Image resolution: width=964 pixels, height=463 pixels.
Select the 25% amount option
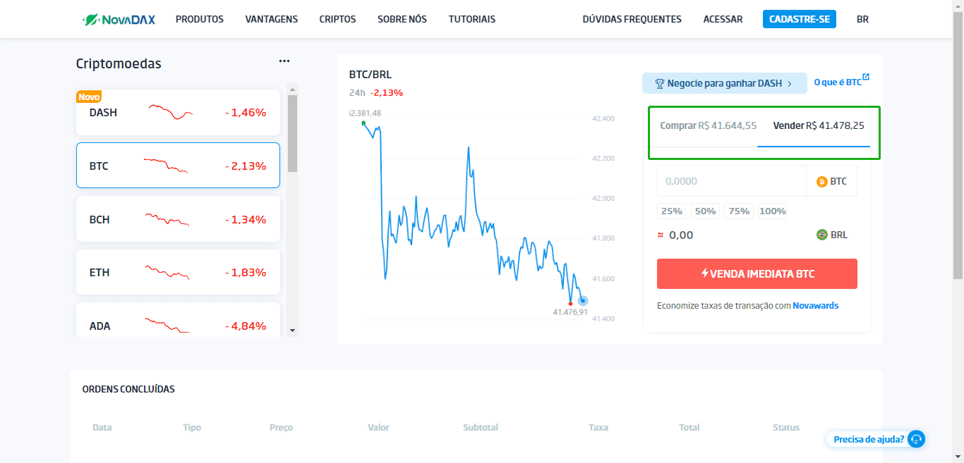671,211
